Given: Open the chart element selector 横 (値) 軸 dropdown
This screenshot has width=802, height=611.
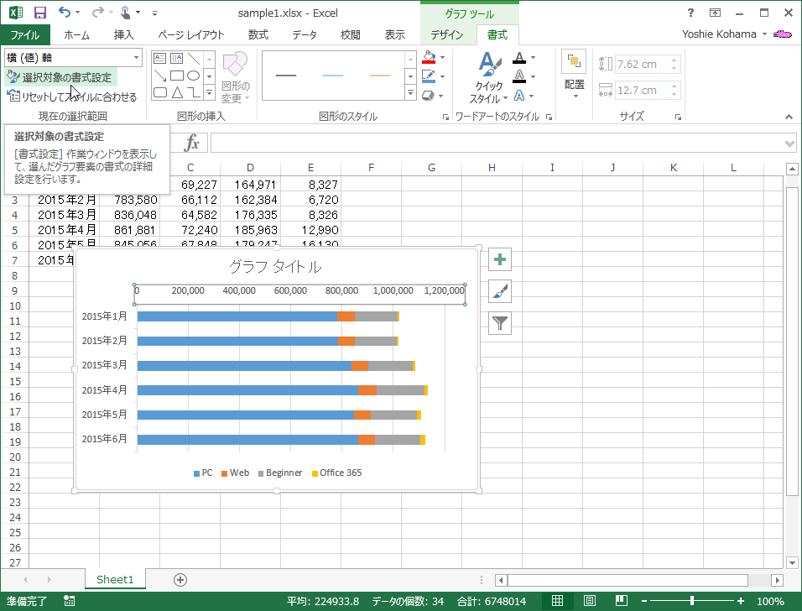Looking at the screenshot, I should point(136,58).
